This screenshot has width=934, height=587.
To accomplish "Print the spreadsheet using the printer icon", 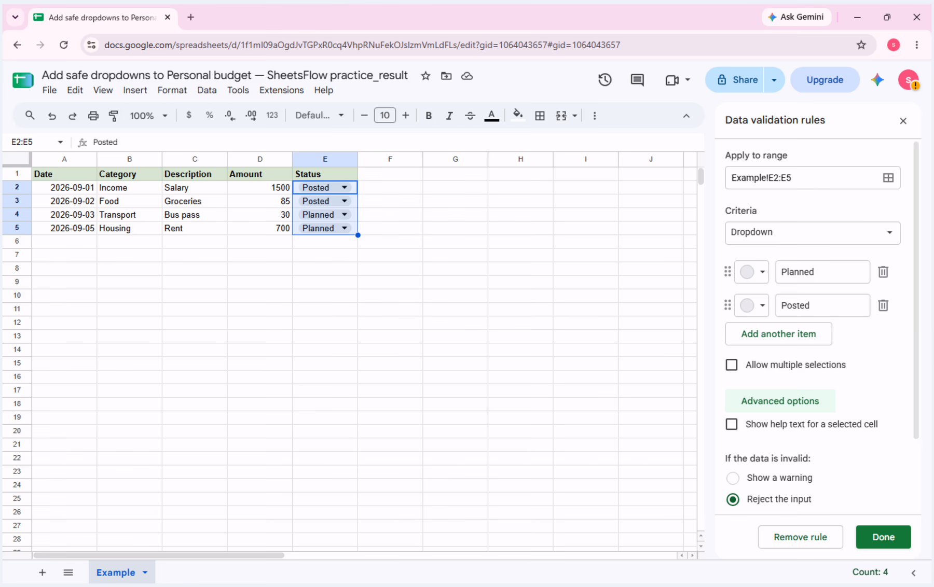I will coord(93,116).
